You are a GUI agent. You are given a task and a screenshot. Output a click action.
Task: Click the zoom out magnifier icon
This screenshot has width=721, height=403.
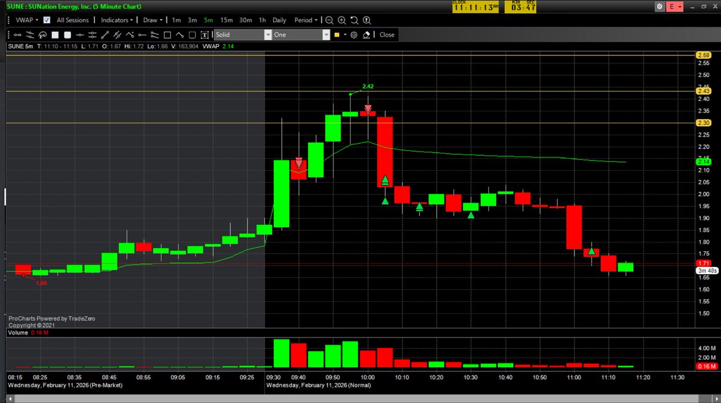pos(329,20)
